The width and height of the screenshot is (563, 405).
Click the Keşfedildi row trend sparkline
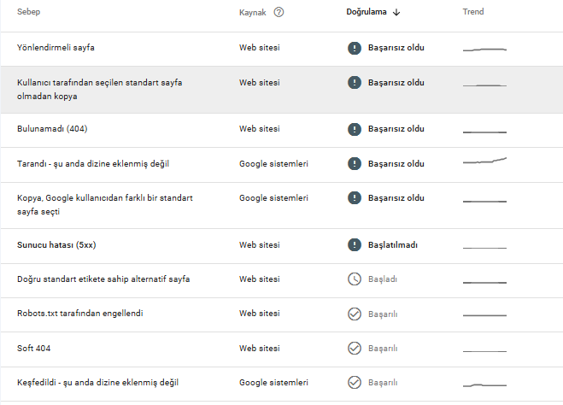pyautogui.click(x=484, y=385)
